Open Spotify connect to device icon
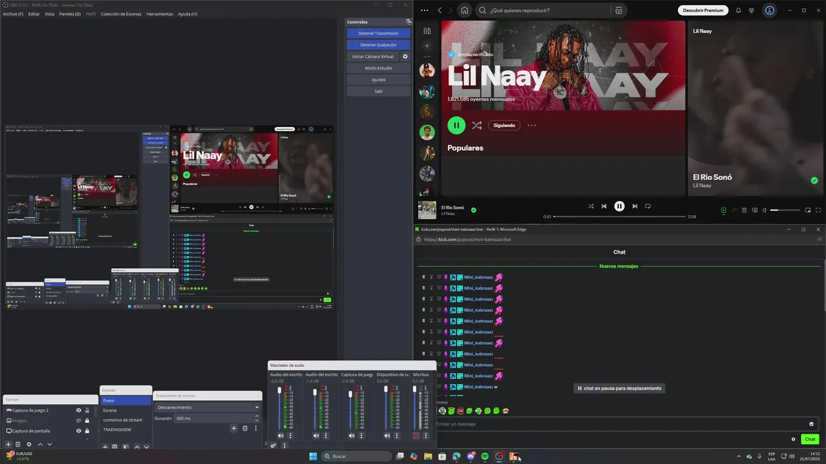This screenshot has width=826, height=464. 754,210
